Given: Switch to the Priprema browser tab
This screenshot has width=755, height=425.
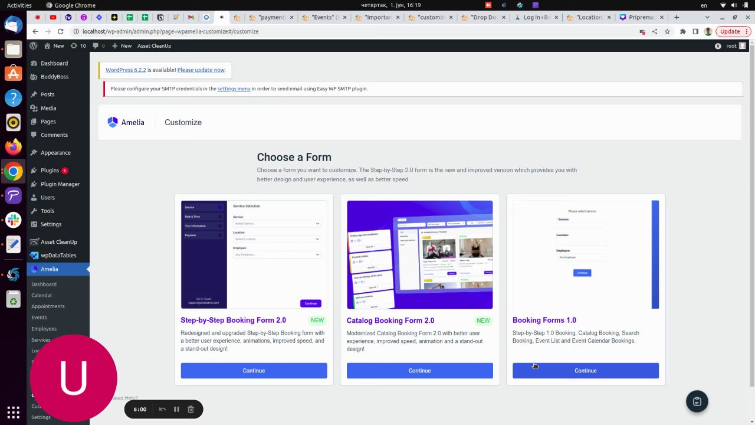Looking at the screenshot, I should click(642, 17).
